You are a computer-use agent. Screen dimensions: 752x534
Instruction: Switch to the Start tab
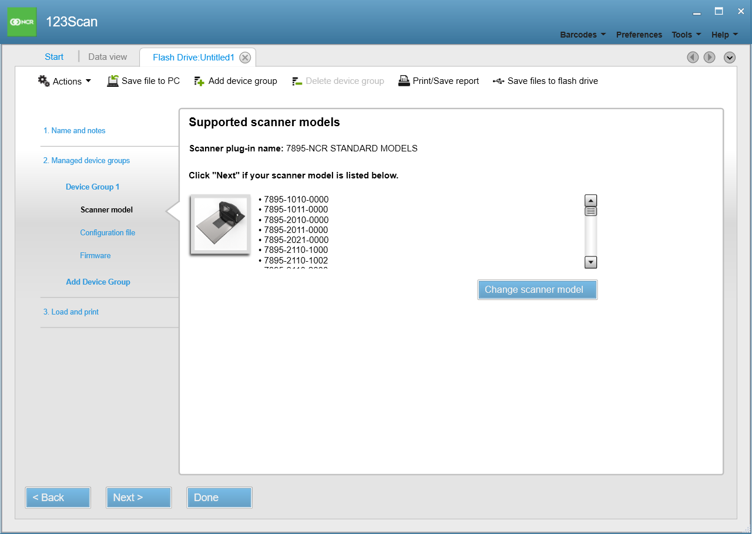click(x=54, y=57)
